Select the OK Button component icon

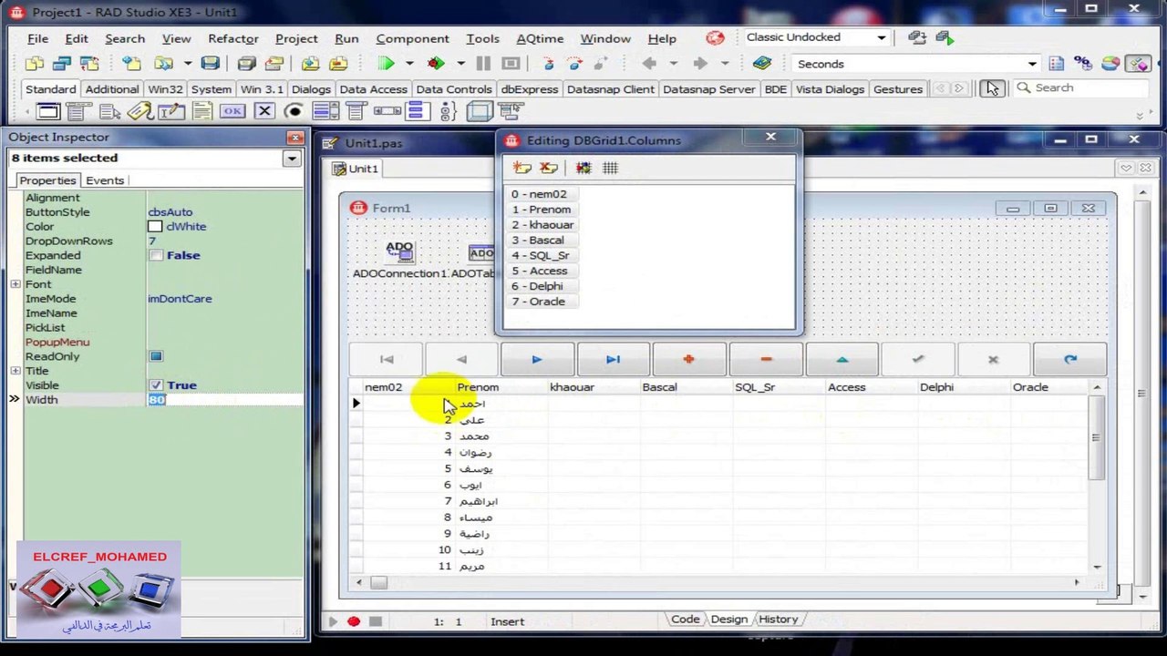[232, 111]
